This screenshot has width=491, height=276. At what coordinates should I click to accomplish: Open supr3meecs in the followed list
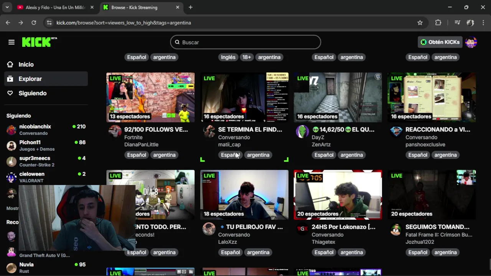click(46, 161)
